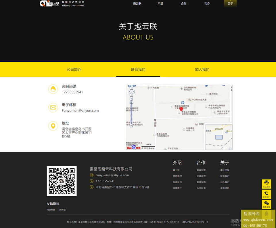The width and height of the screenshot is (276, 228).
Task: Select the red location marker on map
Action: coord(181,110)
